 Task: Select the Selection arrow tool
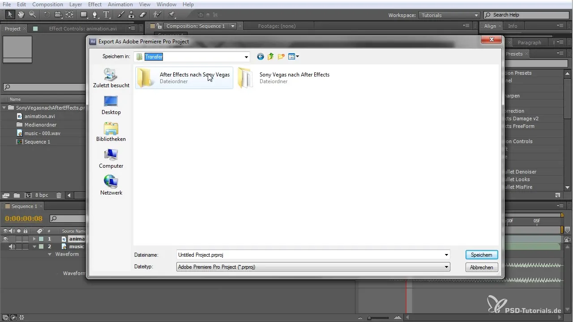[x=11, y=15]
